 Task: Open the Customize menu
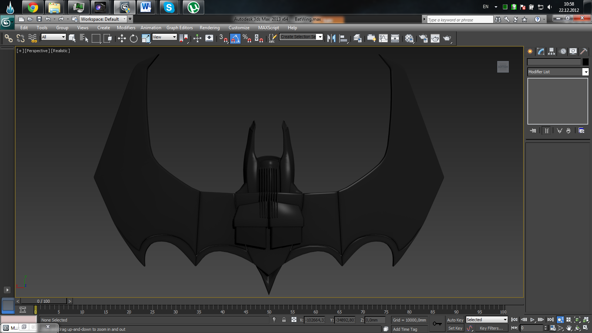click(x=239, y=28)
